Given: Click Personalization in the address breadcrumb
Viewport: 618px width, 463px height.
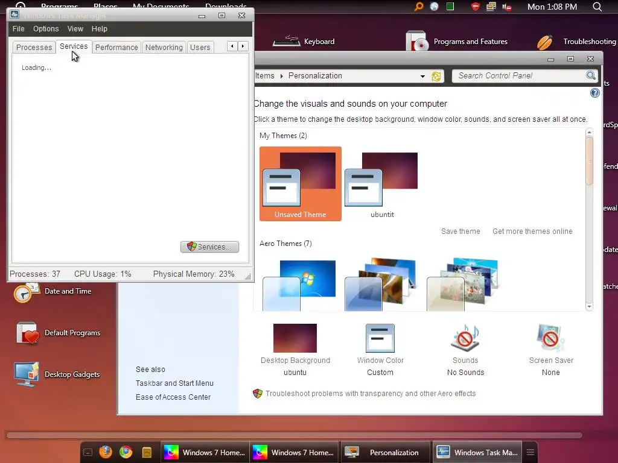Looking at the screenshot, I should (315, 75).
